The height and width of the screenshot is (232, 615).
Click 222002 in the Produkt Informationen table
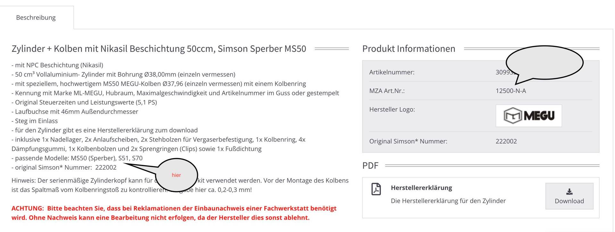point(506,141)
